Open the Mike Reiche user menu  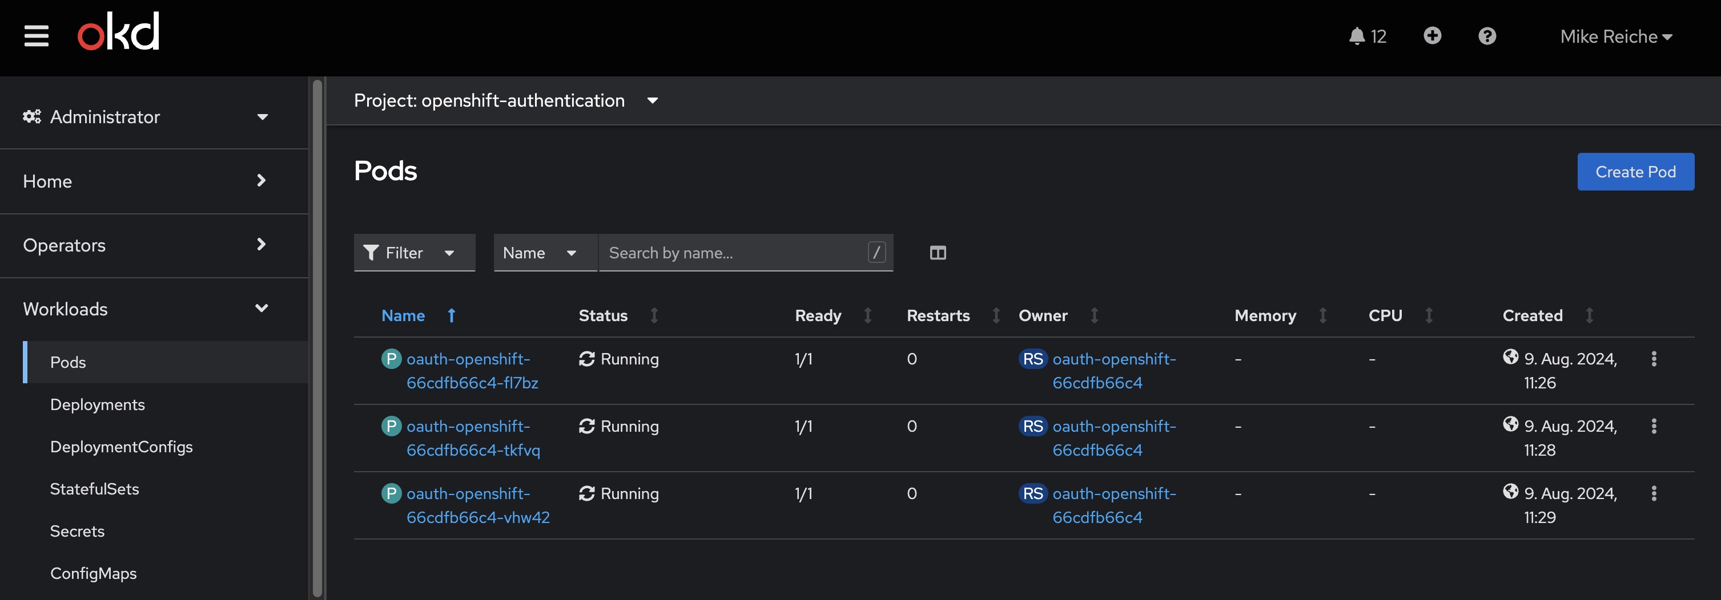tap(1615, 37)
